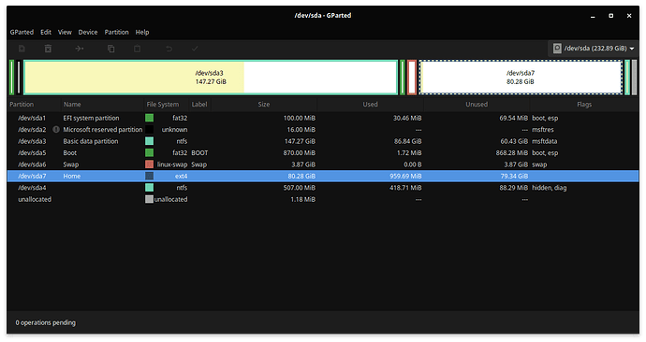Click the Unused column header
This screenshot has height=342, width=646.
(477, 105)
